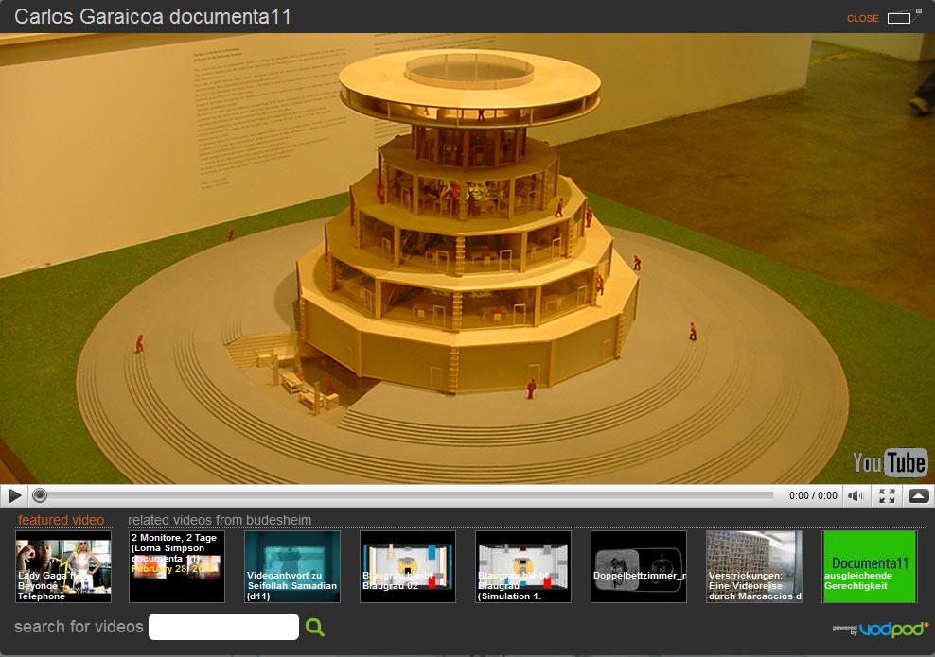This screenshot has height=657, width=935.
Task: Click the search for videos input field
Action: (x=223, y=627)
